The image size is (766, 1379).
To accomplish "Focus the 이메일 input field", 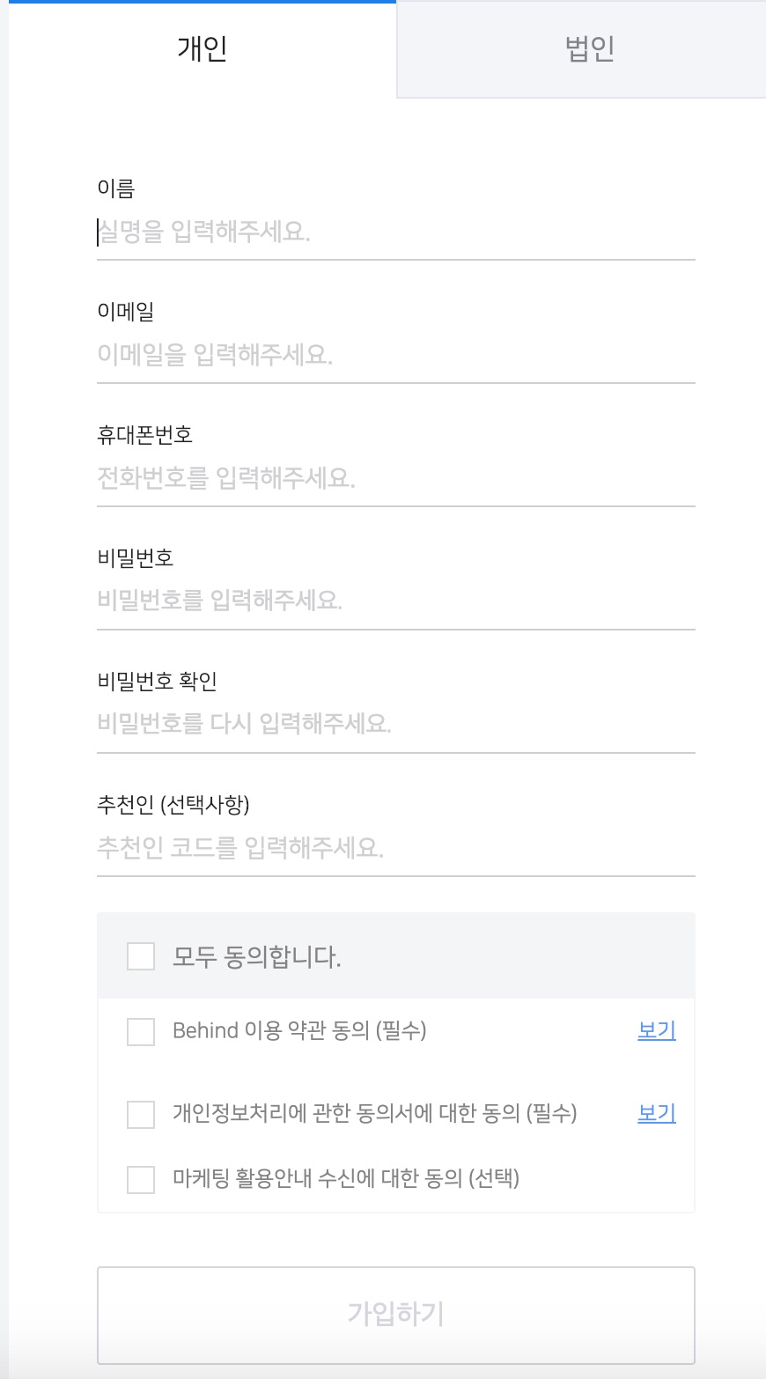I will (395, 356).
